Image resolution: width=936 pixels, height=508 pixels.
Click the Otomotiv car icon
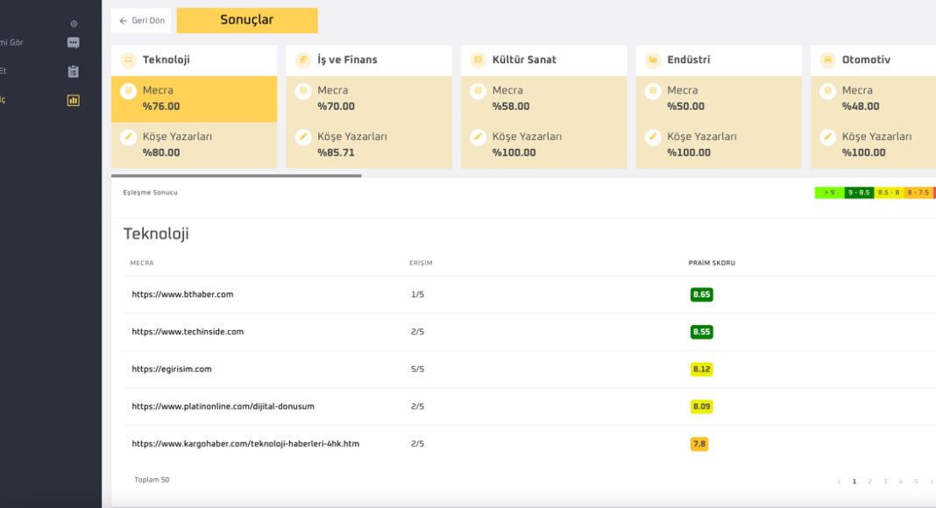[828, 60]
